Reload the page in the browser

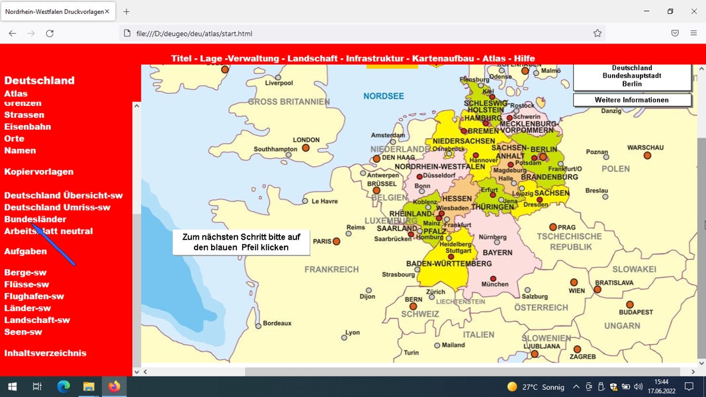click(50, 33)
